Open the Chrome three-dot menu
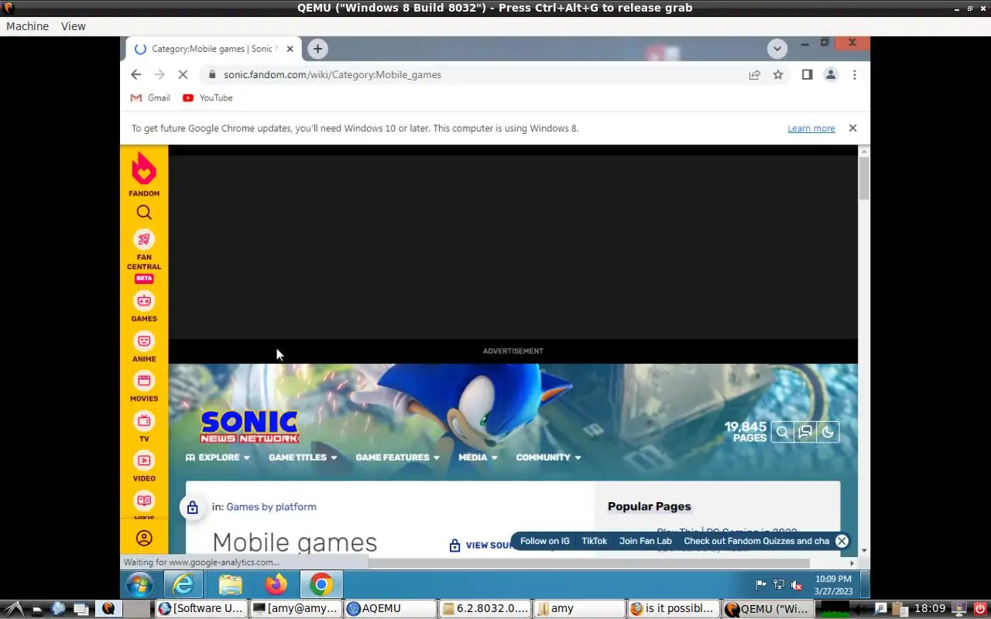The image size is (991, 619). [855, 75]
